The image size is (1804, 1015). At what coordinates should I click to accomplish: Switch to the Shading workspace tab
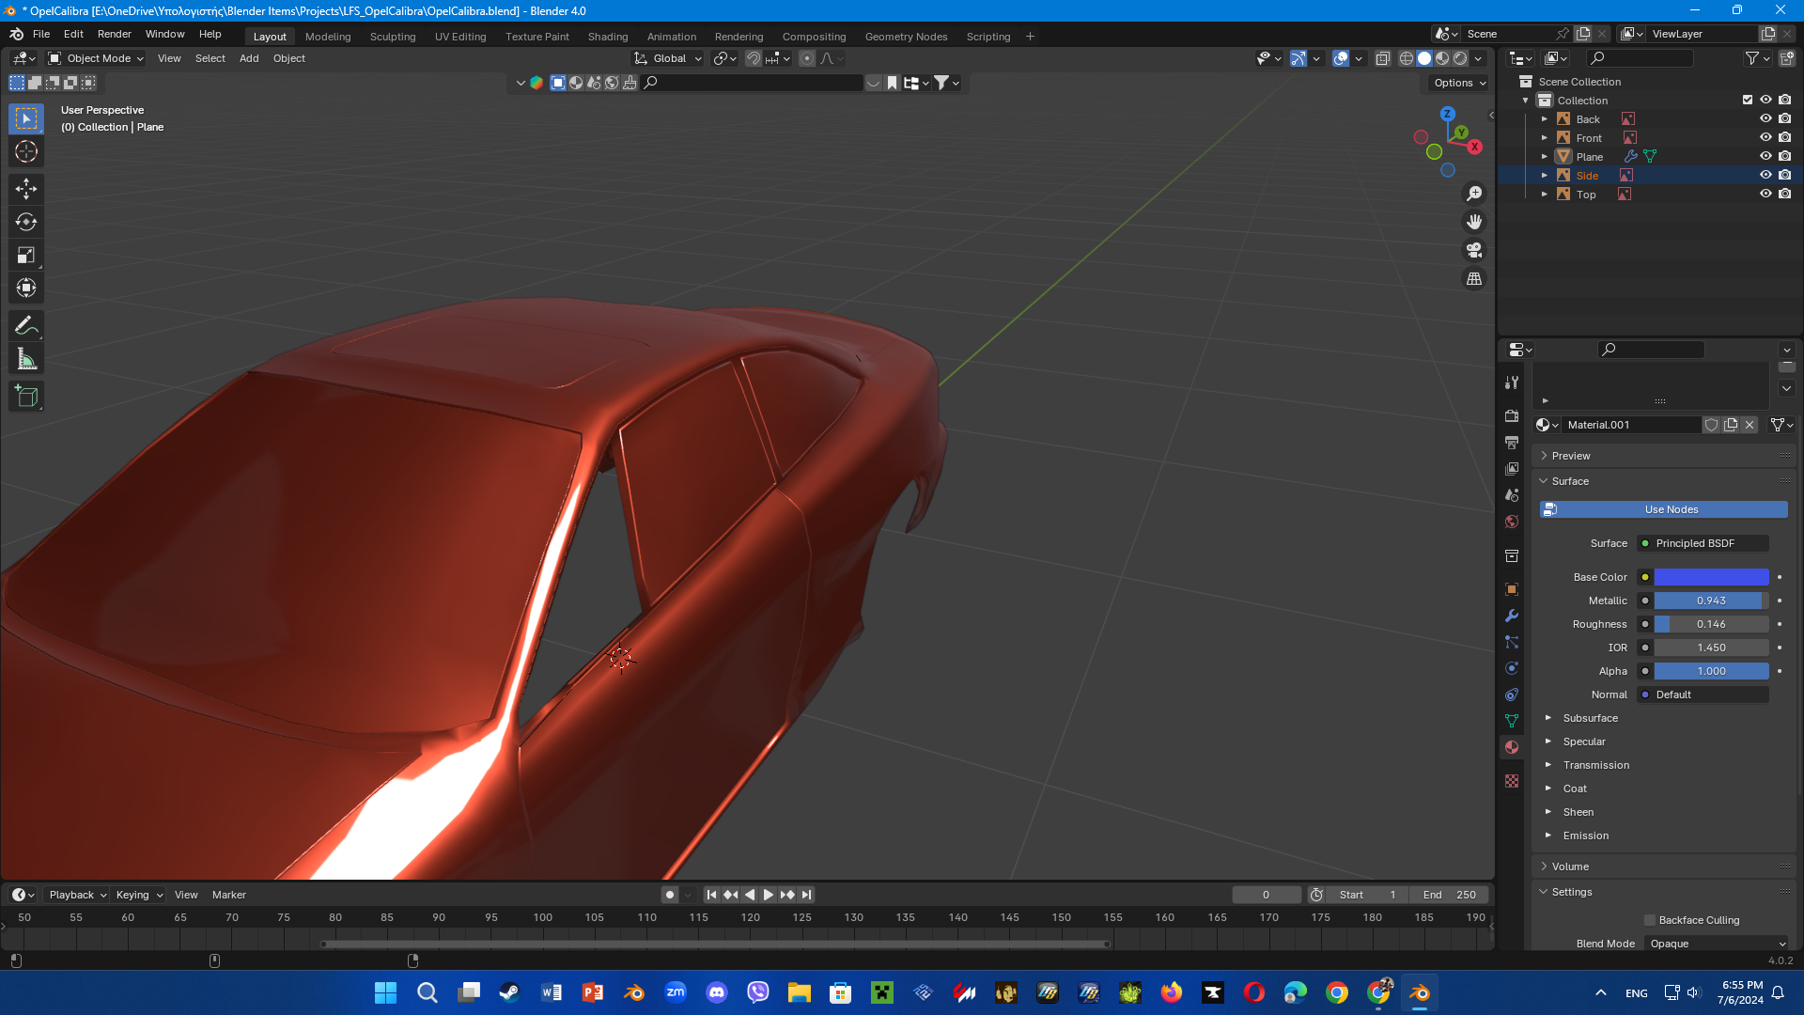(607, 37)
